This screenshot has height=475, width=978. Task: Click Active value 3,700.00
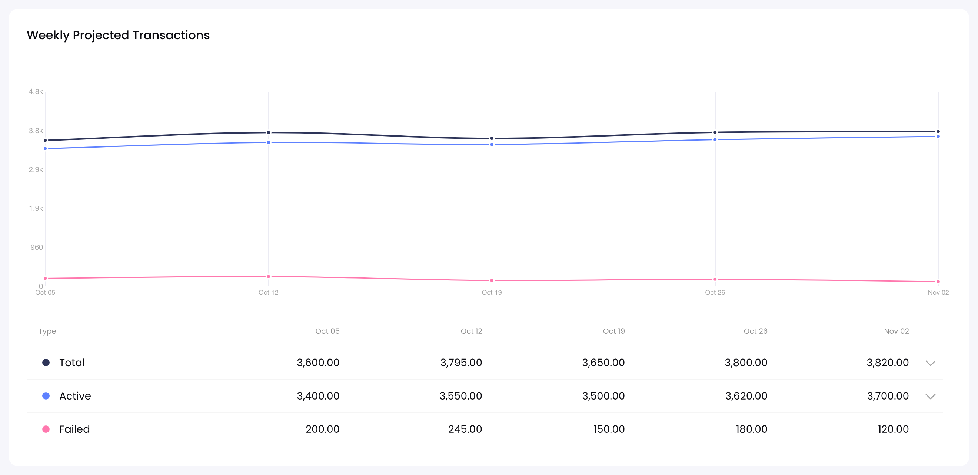pos(888,396)
